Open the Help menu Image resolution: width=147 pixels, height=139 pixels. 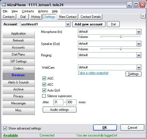tap(55, 11)
